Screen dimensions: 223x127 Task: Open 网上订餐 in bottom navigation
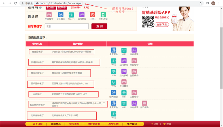[38, 124]
